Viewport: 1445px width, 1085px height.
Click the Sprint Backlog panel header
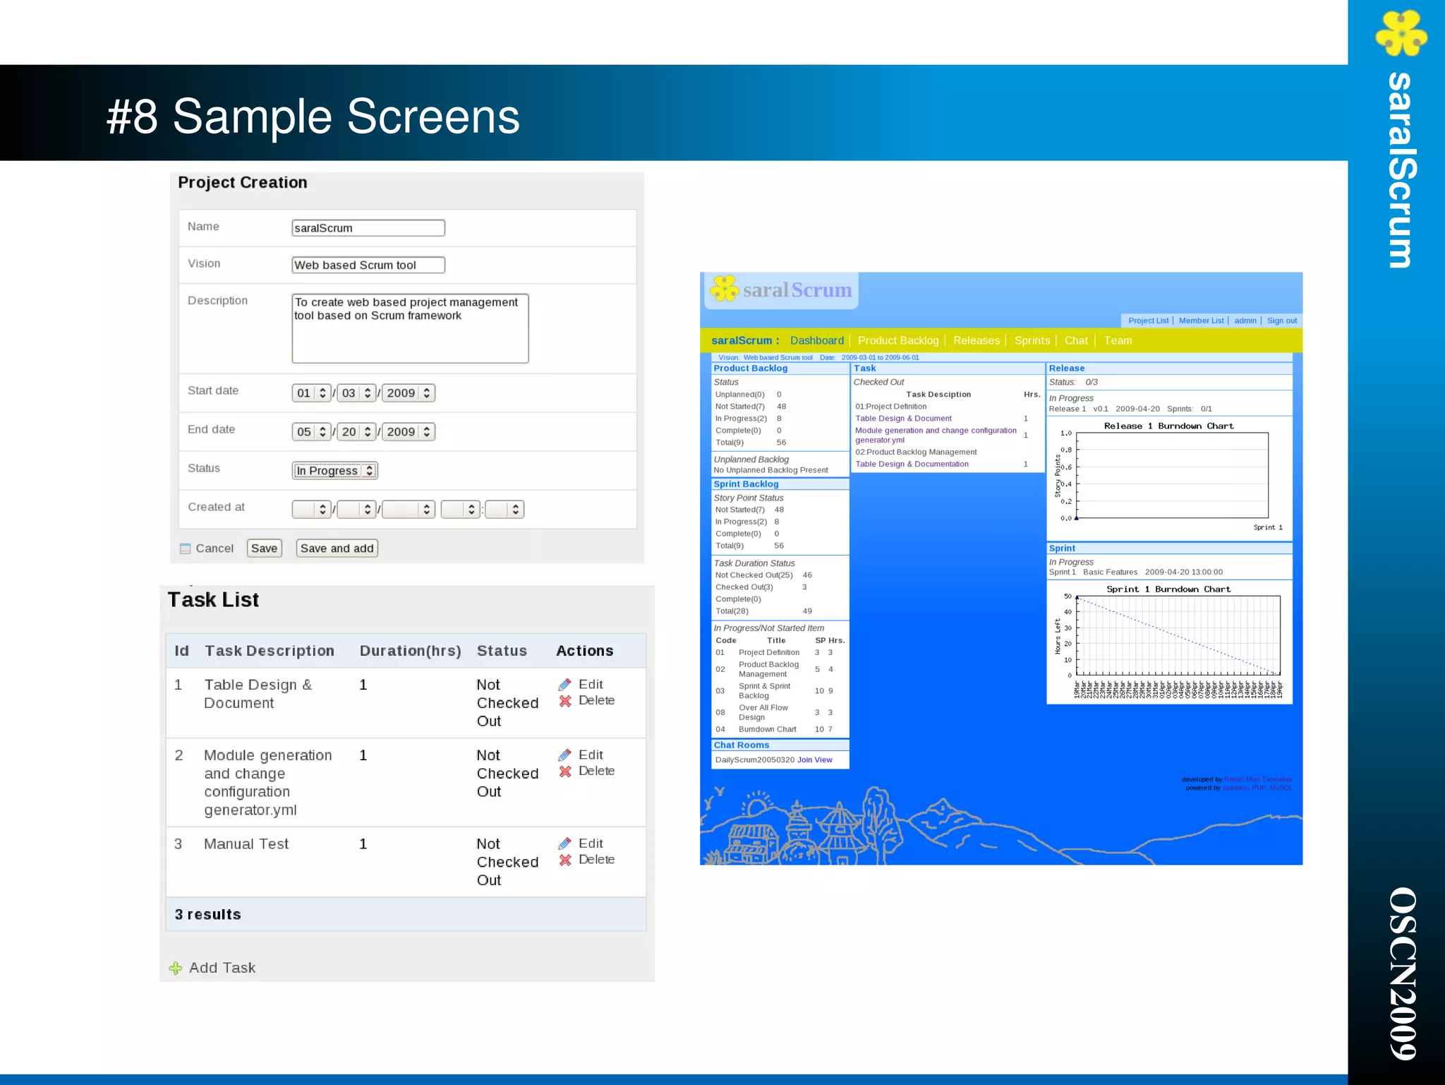tap(780, 484)
